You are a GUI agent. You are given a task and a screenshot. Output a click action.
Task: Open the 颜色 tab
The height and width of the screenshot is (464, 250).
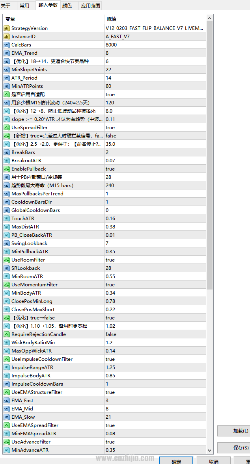coord(67,6)
